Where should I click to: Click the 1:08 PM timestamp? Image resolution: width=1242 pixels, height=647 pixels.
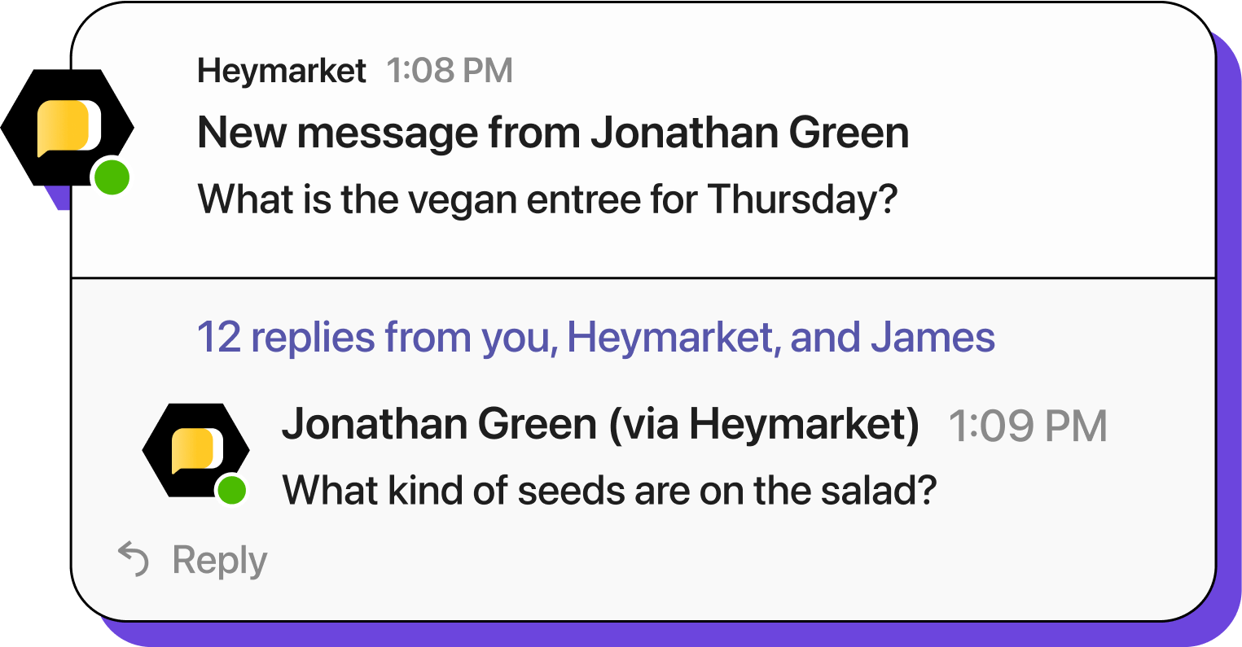point(450,72)
